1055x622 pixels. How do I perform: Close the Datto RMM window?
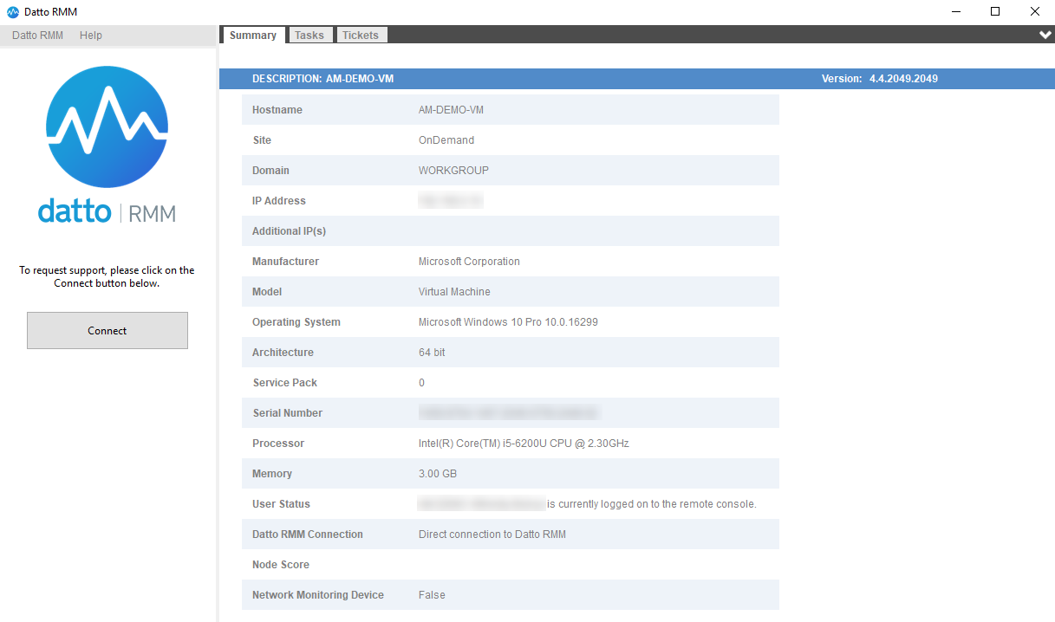click(x=1035, y=11)
